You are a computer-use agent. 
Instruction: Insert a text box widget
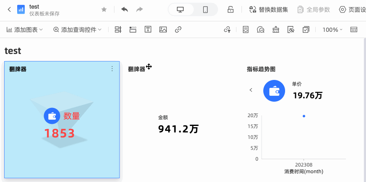(x=148, y=30)
